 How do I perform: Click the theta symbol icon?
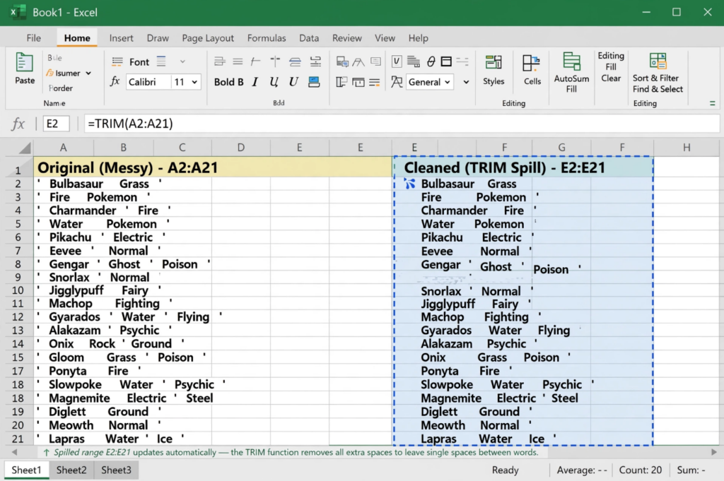coord(431,61)
